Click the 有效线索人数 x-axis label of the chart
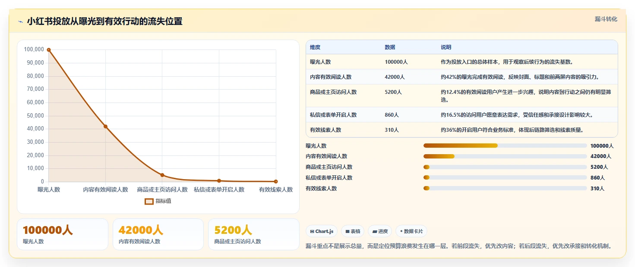The height and width of the screenshot is (267, 635). (276, 189)
